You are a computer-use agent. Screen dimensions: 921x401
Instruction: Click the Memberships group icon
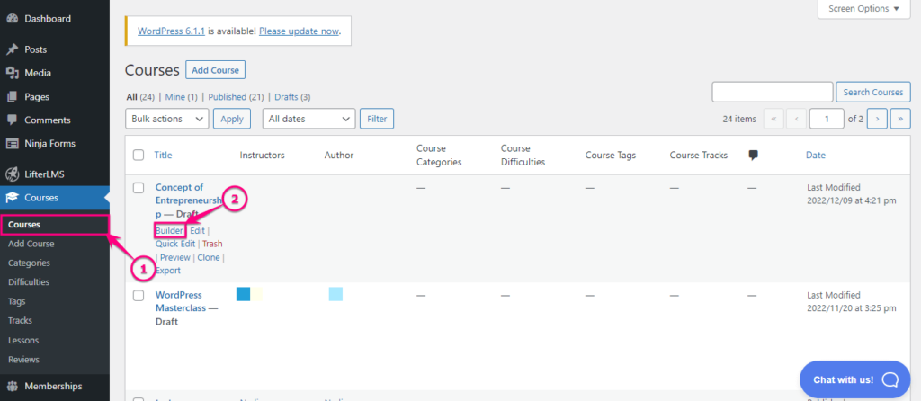12,387
